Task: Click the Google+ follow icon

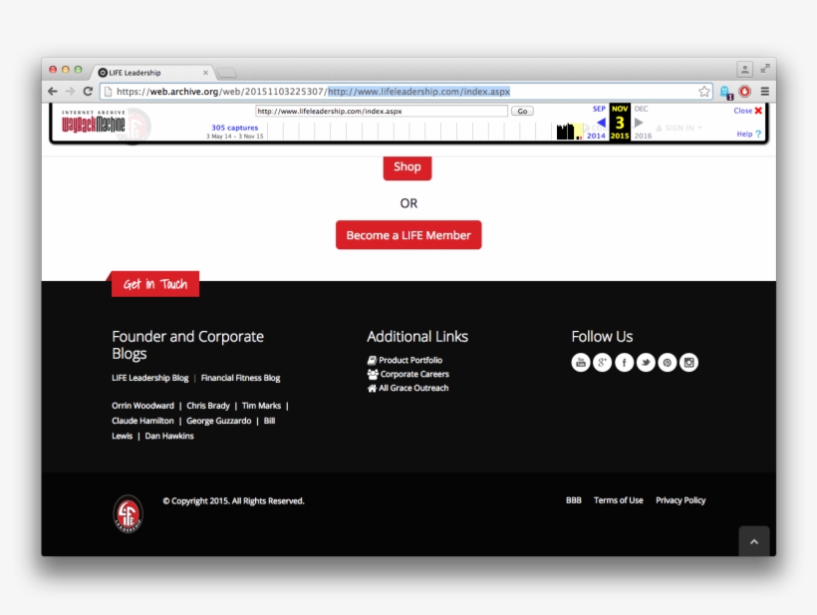Action: pos(602,363)
